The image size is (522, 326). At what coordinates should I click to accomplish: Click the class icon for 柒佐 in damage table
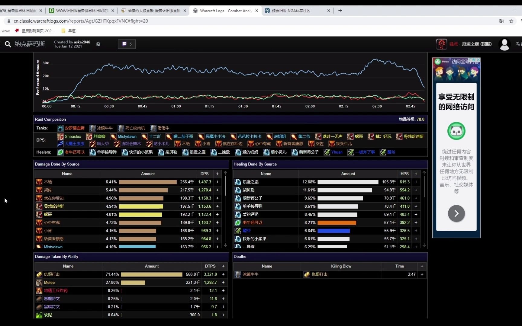[x=39, y=190]
